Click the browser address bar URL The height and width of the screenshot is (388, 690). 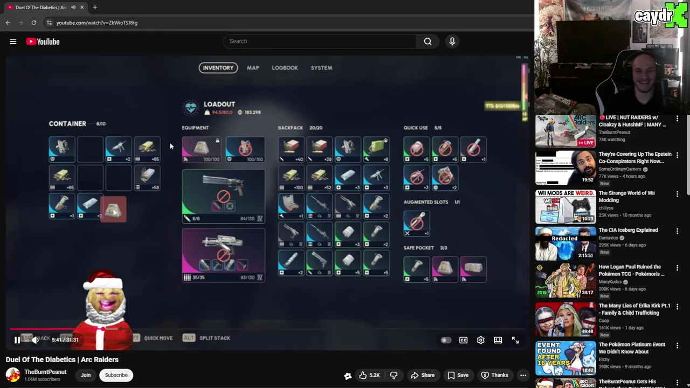coord(97,23)
